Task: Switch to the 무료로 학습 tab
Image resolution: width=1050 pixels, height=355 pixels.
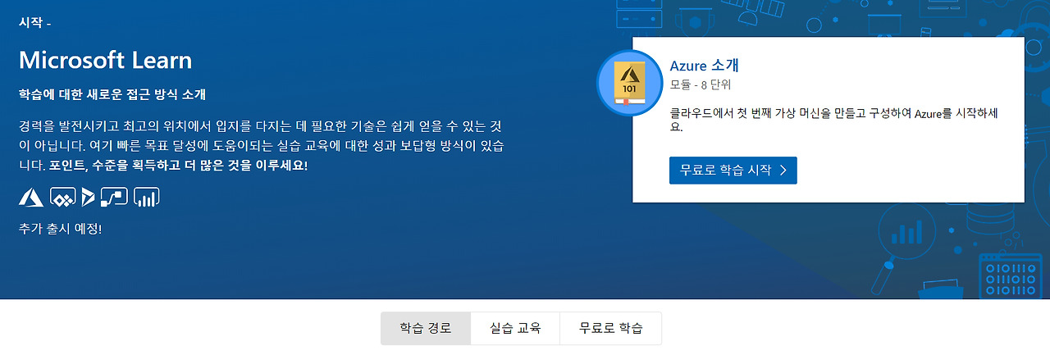Action: 610,329
